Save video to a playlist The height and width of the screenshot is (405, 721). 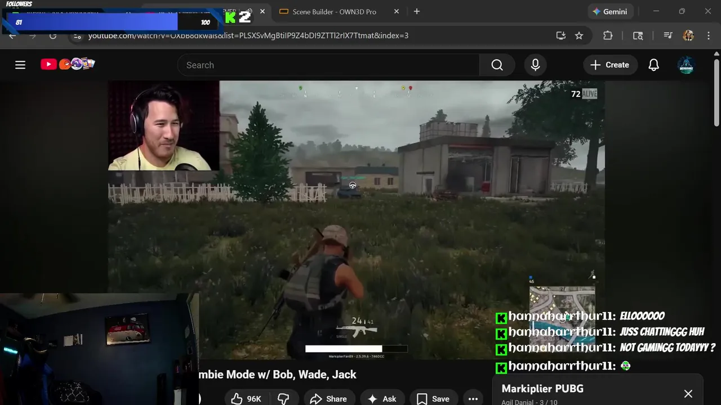click(433, 398)
